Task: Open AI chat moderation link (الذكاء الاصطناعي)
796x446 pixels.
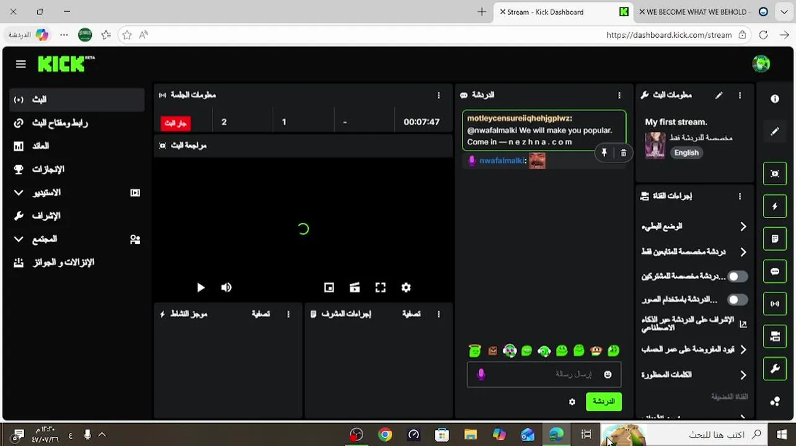Action: [x=694, y=323]
